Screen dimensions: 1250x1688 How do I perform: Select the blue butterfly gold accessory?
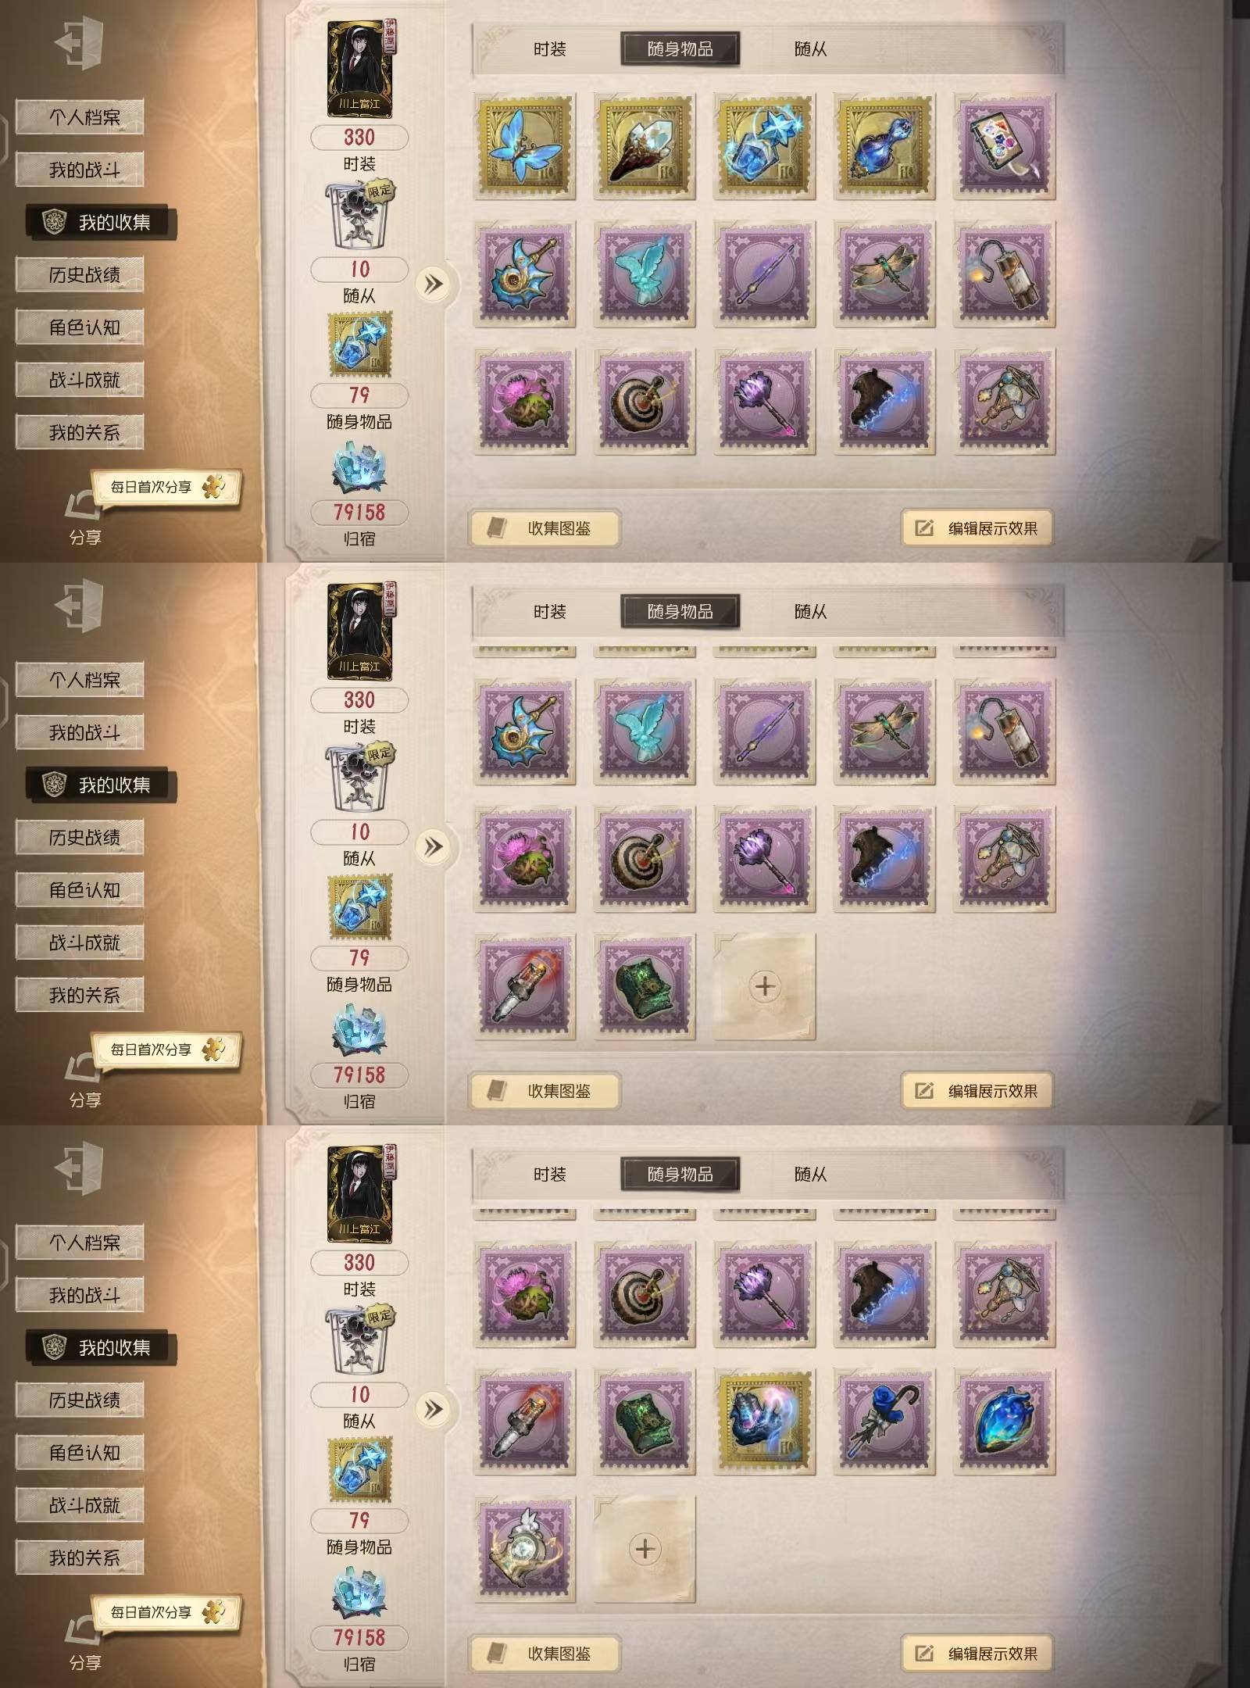tap(525, 146)
